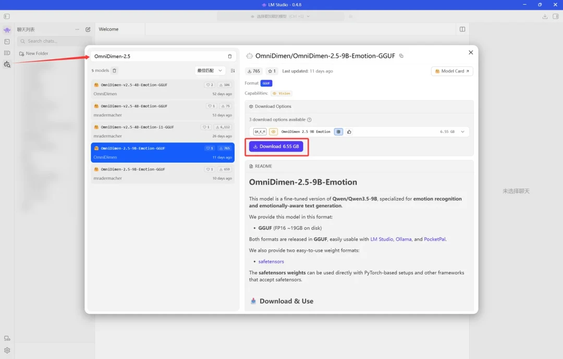Image resolution: width=563 pixels, height=359 pixels.
Task: Open the chat list three-dots menu
Action: point(77,29)
